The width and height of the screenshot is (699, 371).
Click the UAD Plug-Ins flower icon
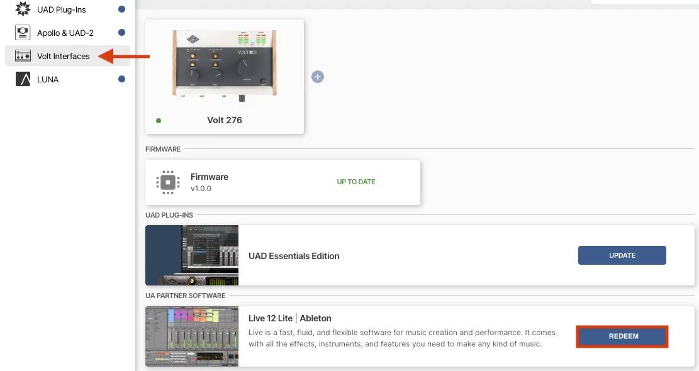[23, 9]
